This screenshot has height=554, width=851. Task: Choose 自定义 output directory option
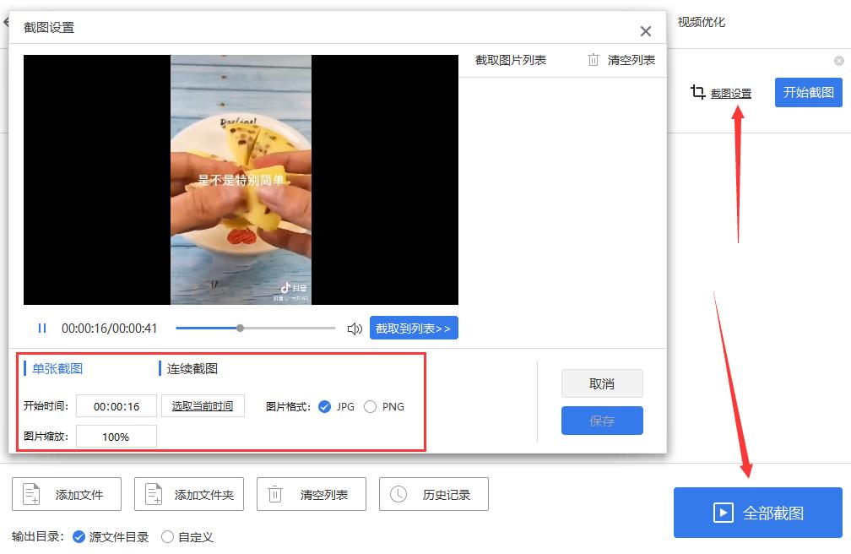tap(168, 537)
